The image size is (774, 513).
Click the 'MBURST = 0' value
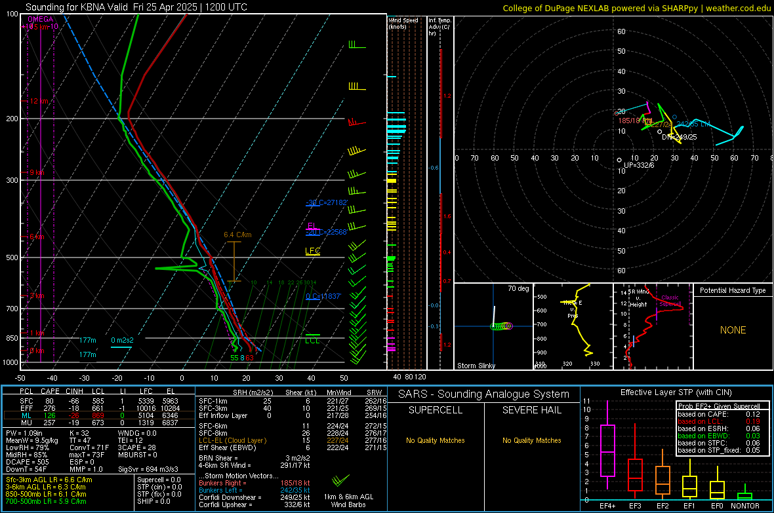point(137,455)
